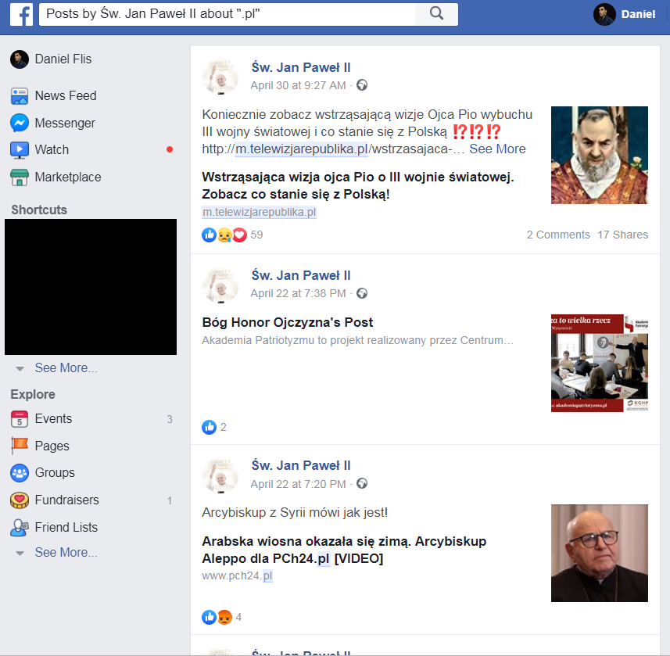Open the News Feed icon
This screenshot has height=656, width=670.
pos(20,95)
